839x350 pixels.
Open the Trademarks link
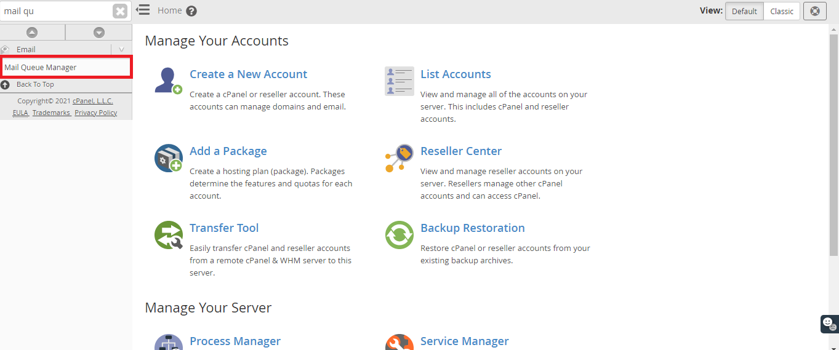click(x=52, y=113)
